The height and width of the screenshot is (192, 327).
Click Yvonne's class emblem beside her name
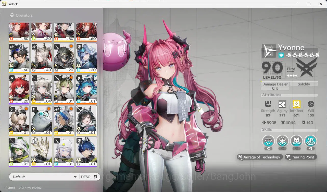[269, 51]
